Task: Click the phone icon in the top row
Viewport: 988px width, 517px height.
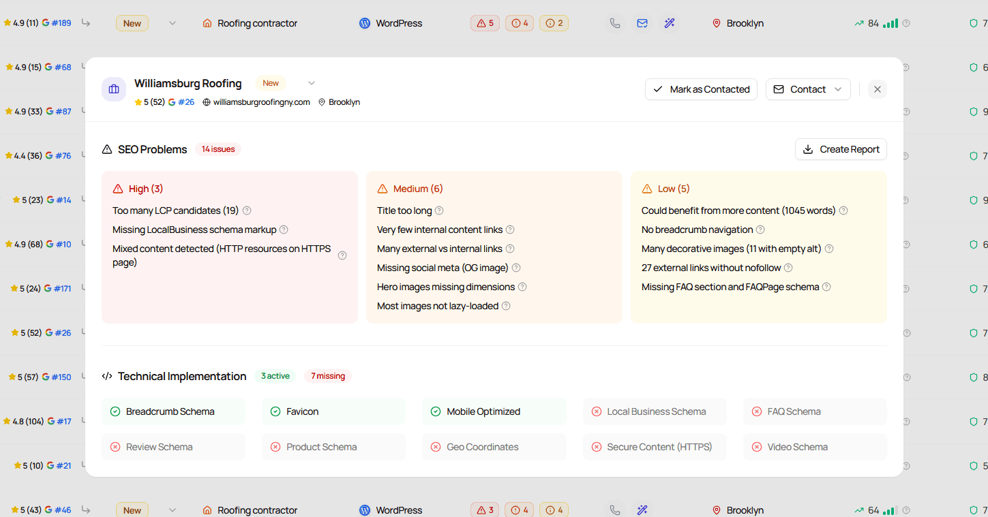Action: click(x=615, y=22)
